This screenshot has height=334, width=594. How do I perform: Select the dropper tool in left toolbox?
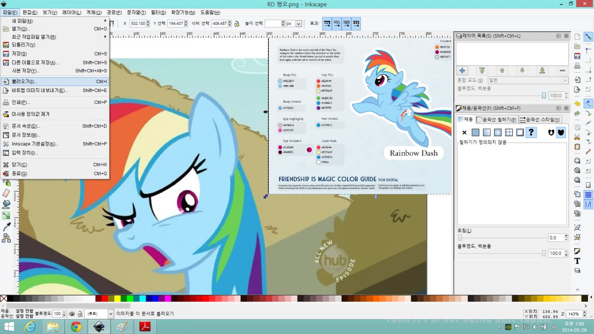coord(6,227)
